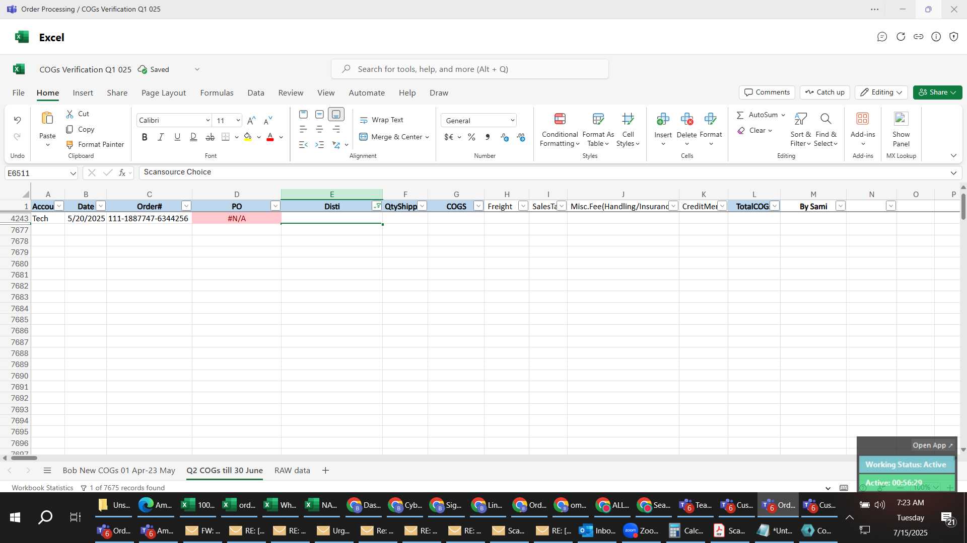Choose the yellow fill color

click(248, 137)
